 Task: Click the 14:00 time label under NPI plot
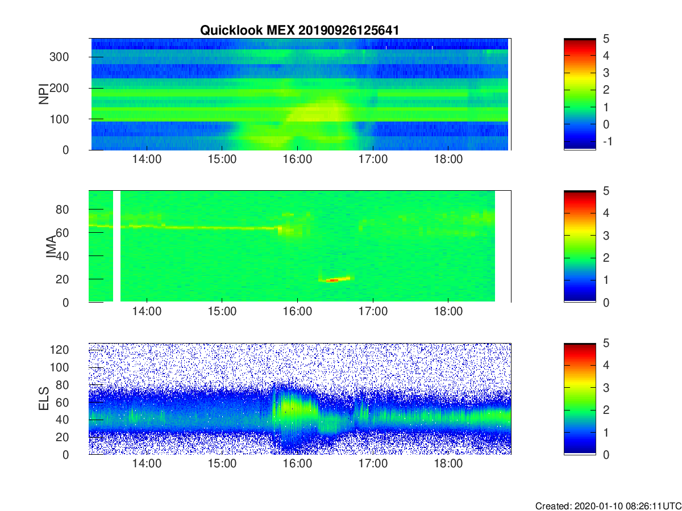[x=147, y=160]
